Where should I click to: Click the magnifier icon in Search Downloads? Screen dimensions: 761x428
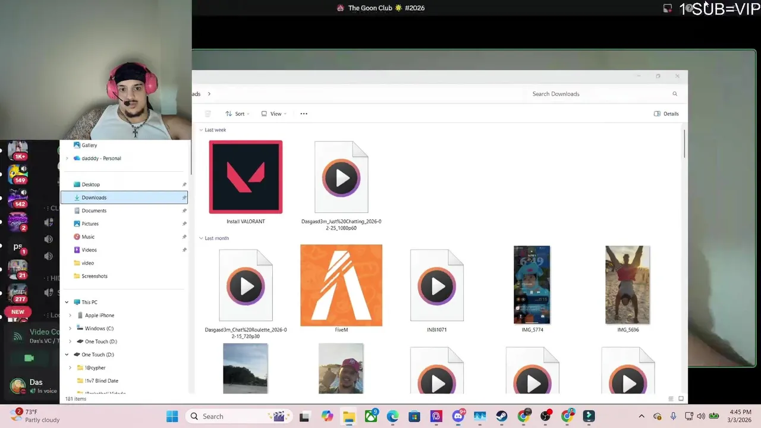675,94
